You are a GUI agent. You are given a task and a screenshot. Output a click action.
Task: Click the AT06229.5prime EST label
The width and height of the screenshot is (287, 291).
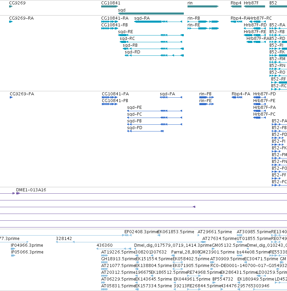(x=118, y=279)
